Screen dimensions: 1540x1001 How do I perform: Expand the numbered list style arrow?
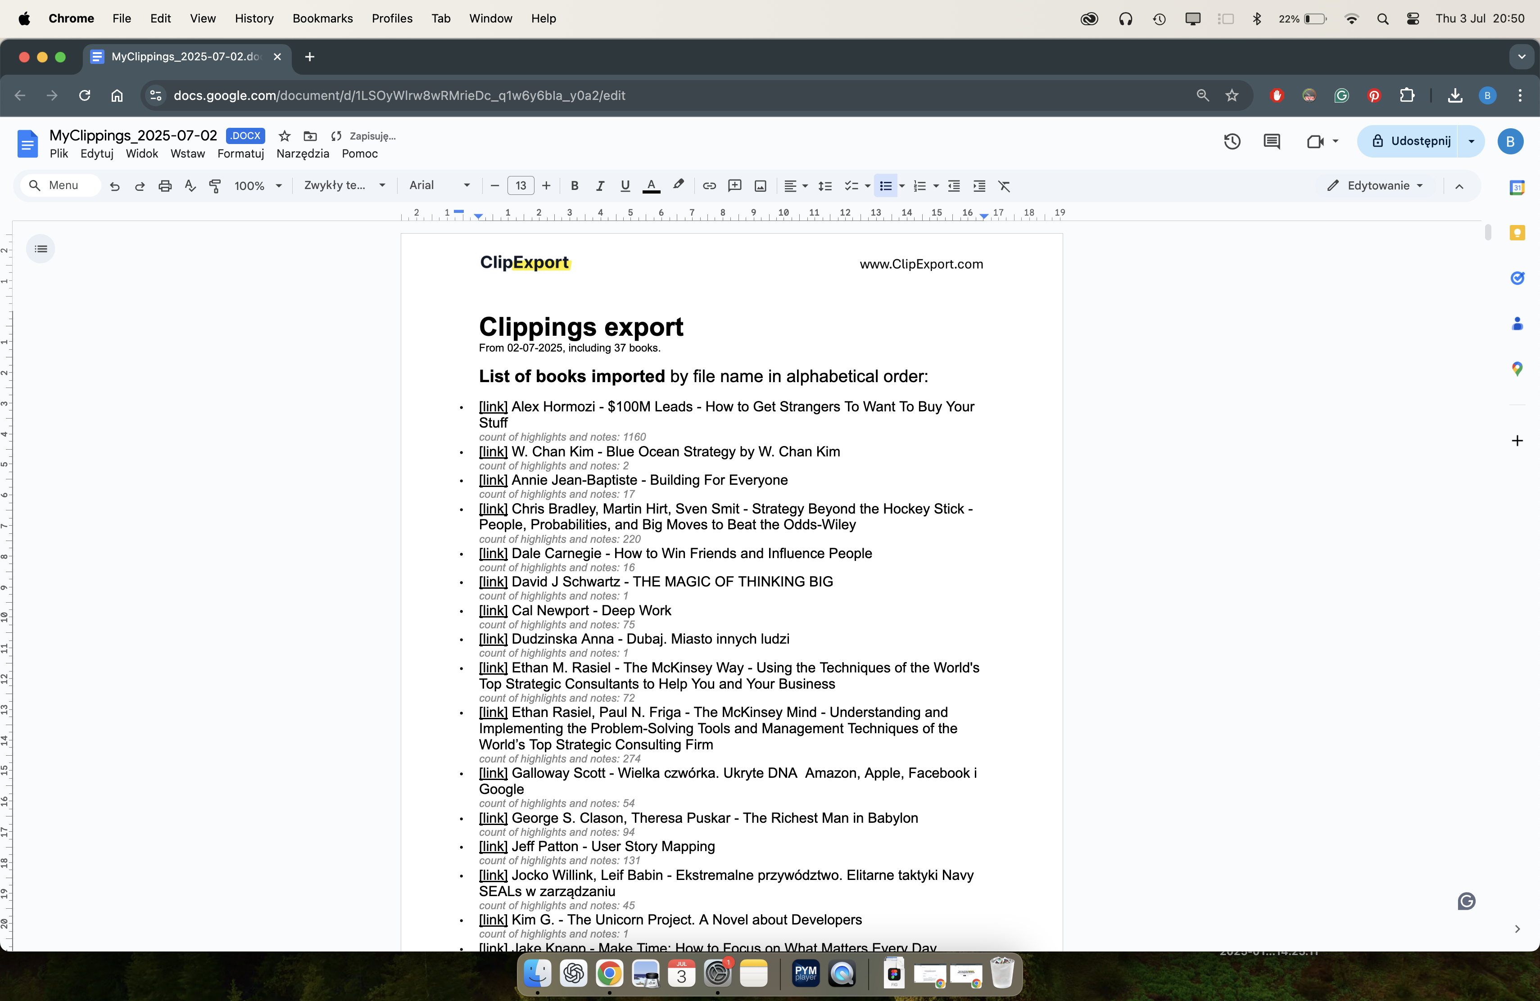click(x=936, y=186)
